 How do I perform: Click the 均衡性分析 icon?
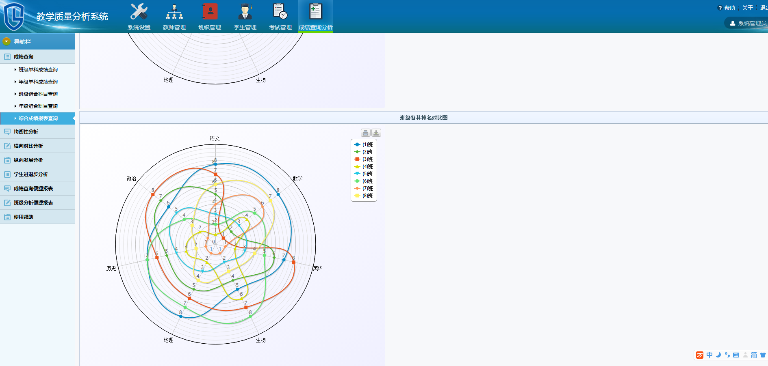tap(7, 132)
